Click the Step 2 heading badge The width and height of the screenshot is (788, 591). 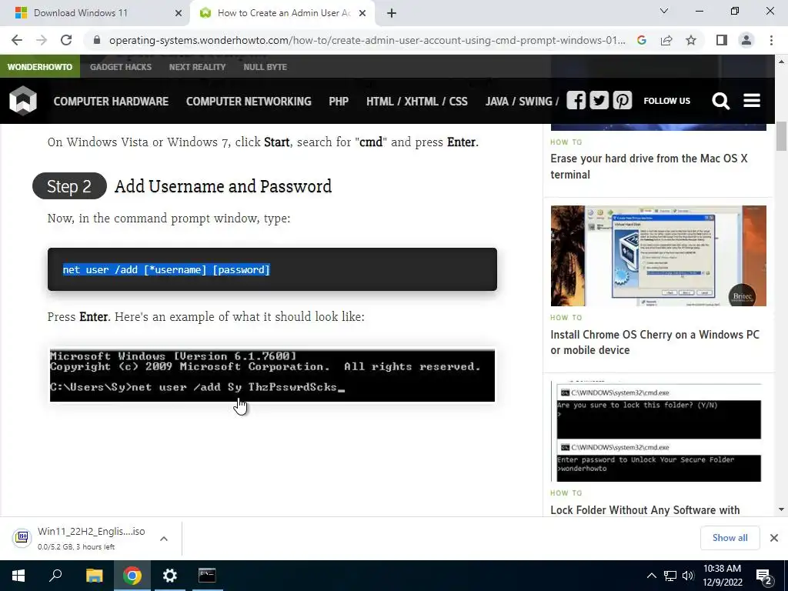[69, 186]
